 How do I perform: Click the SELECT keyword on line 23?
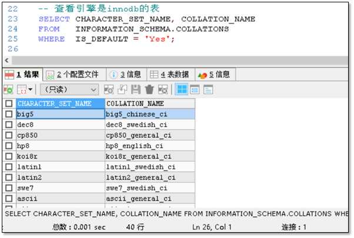(54, 19)
